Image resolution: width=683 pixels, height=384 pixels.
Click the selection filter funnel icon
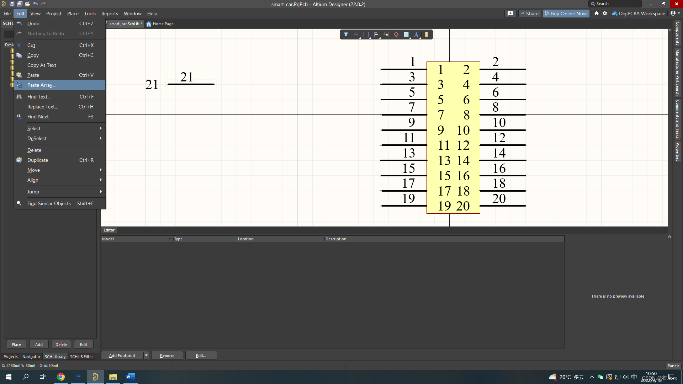(x=346, y=34)
